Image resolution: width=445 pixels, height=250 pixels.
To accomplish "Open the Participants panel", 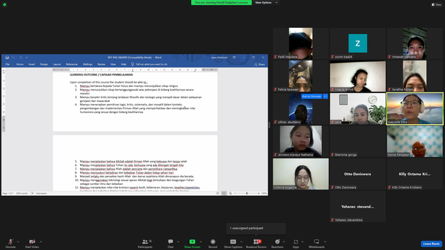I will point(145,243).
